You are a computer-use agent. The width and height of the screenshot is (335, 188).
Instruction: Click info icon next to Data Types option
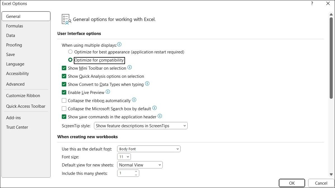147,84
